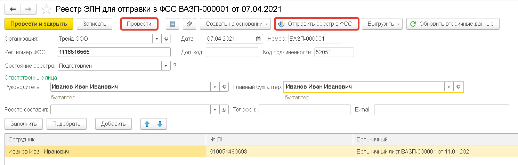
Task: Open sick leave number 910051480698 link
Action: click(228, 151)
